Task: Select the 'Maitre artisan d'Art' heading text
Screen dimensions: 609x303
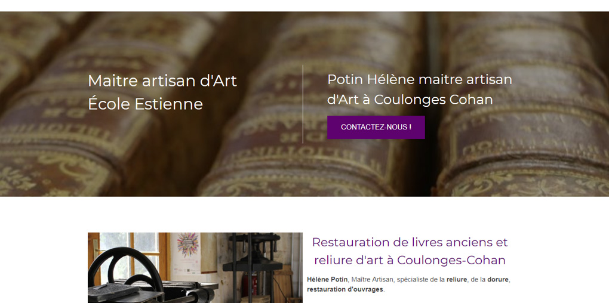Action: [x=162, y=81]
